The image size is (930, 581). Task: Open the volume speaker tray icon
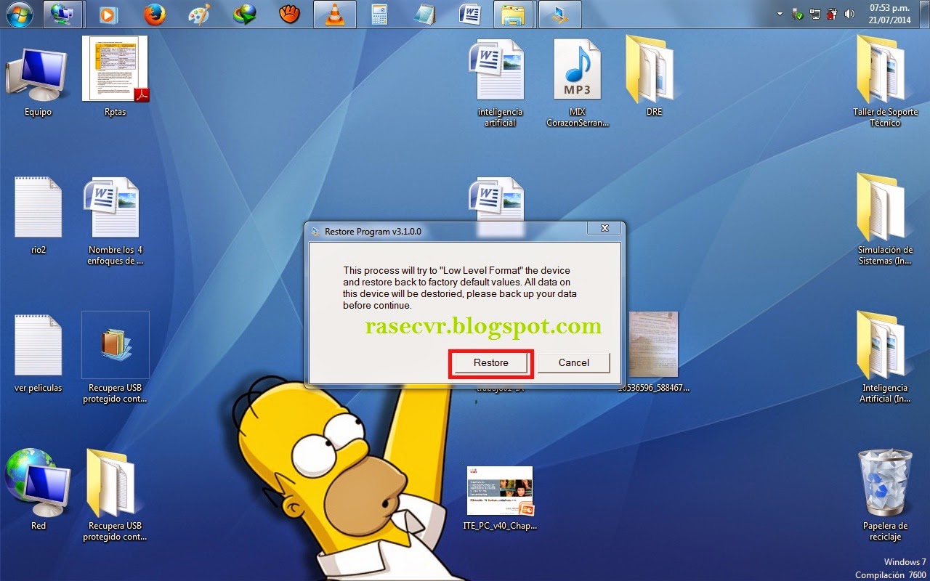849,14
